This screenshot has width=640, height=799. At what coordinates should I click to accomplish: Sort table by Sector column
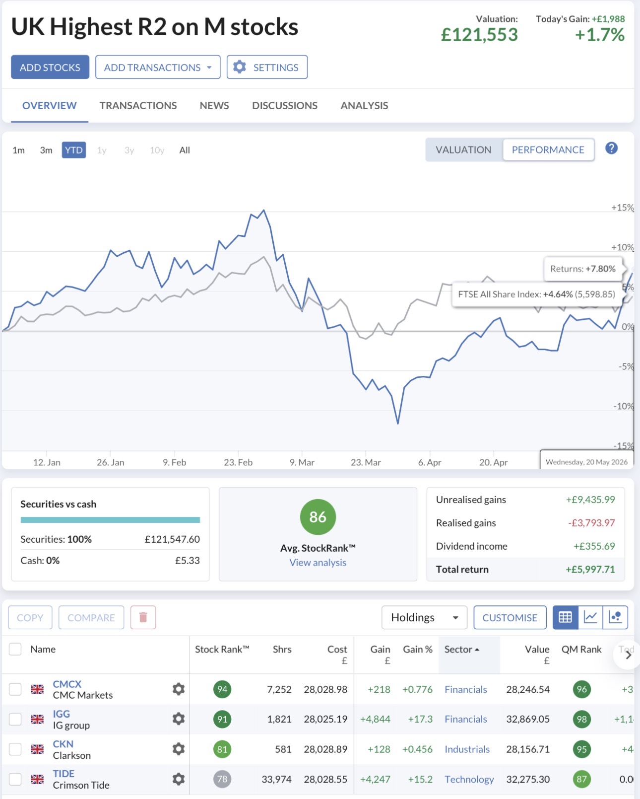point(462,649)
